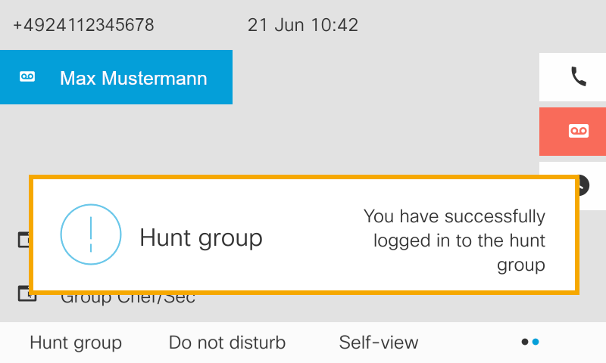Click the successfully logged in message text

tap(454, 240)
